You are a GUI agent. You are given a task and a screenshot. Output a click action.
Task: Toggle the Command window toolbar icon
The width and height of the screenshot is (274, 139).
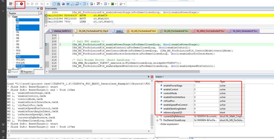54,4
